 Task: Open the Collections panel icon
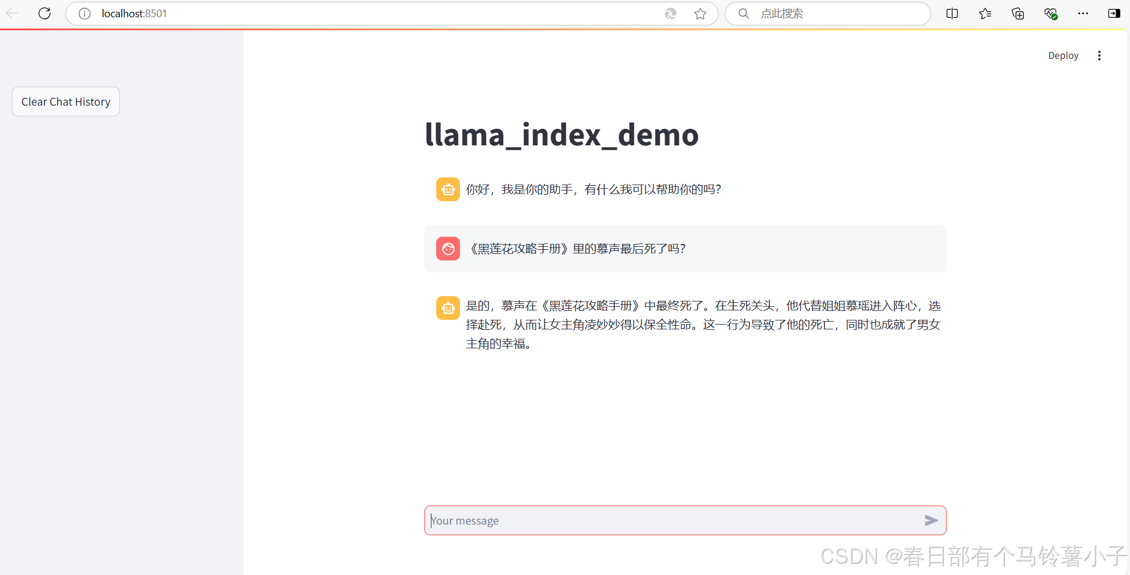coord(1017,13)
